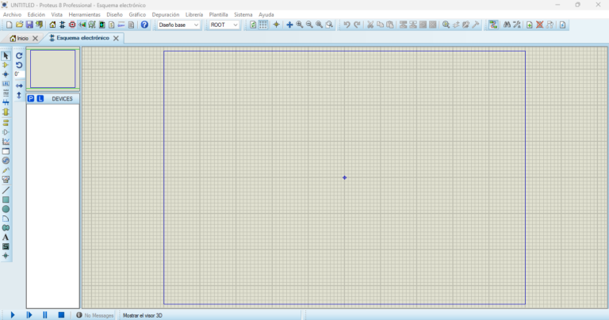Select the Graph Mode tool
Image resolution: width=609 pixels, height=320 pixels.
click(x=6, y=142)
